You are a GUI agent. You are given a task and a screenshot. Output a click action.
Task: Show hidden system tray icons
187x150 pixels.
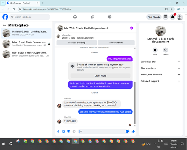pos(155,144)
